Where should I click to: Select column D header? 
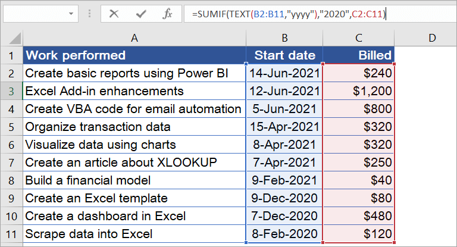432,38
